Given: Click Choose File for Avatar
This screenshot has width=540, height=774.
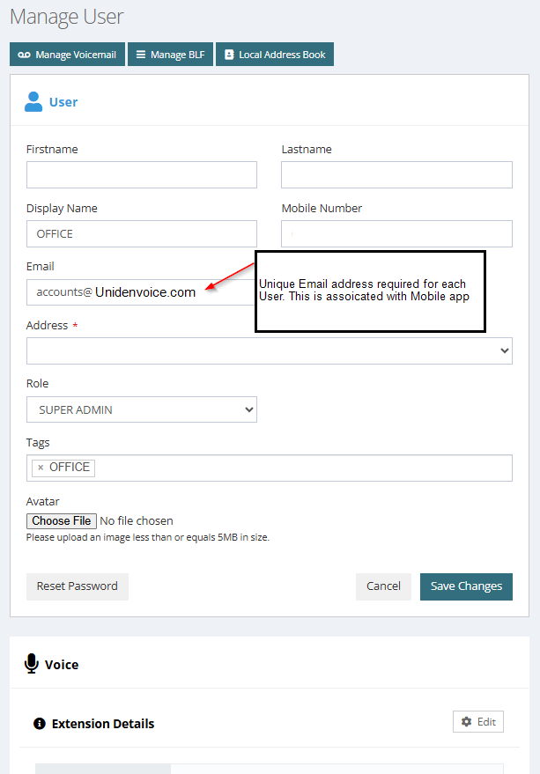Looking at the screenshot, I should (62, 520).
